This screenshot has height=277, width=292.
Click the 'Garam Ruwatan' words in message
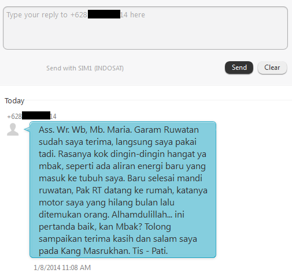167,130
